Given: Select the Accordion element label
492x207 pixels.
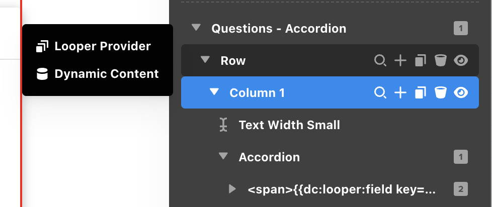Looking at the screenshot, I should coord(269,157).
